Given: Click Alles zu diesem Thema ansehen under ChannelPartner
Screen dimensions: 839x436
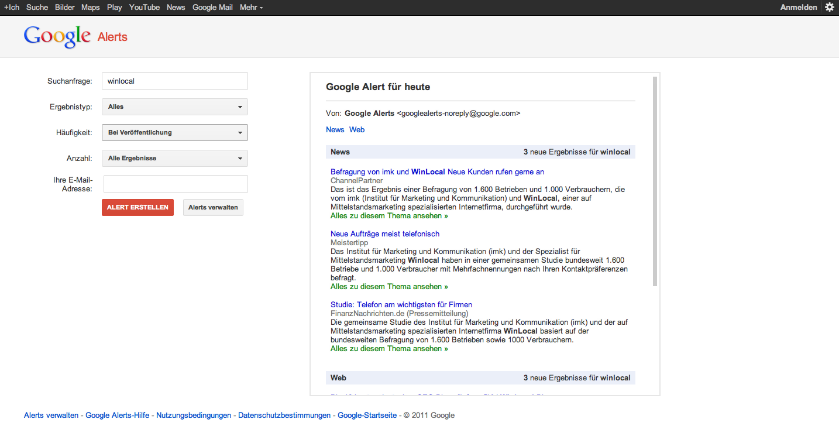Looking at the screenshot, I should 389,216.
